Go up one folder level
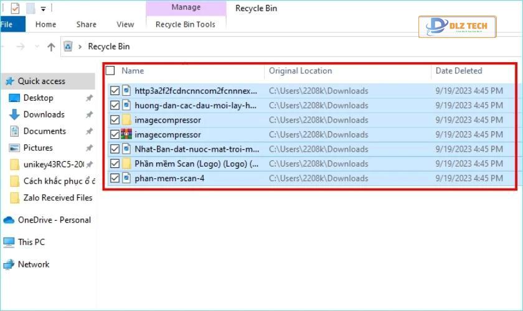Image resolution: width=523 pixels, height=311 pixels. (x=51, y=47)
